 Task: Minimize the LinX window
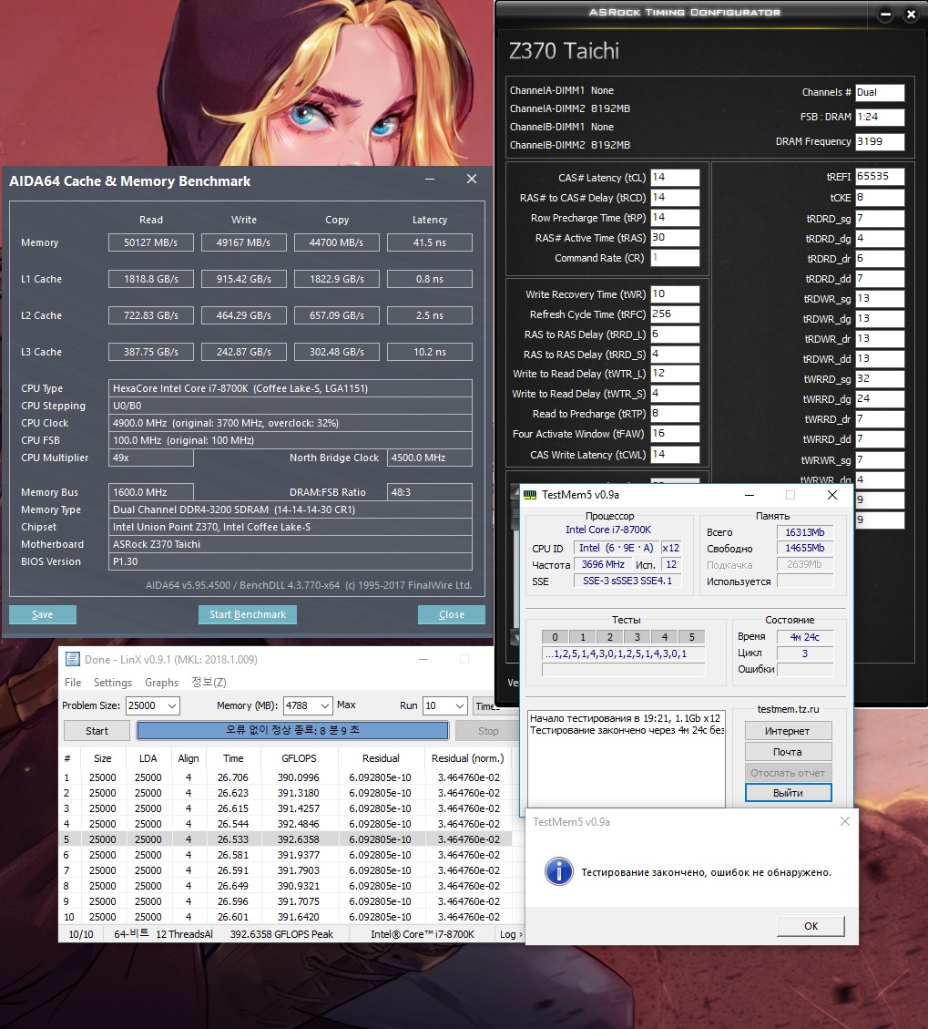[423, 659]
